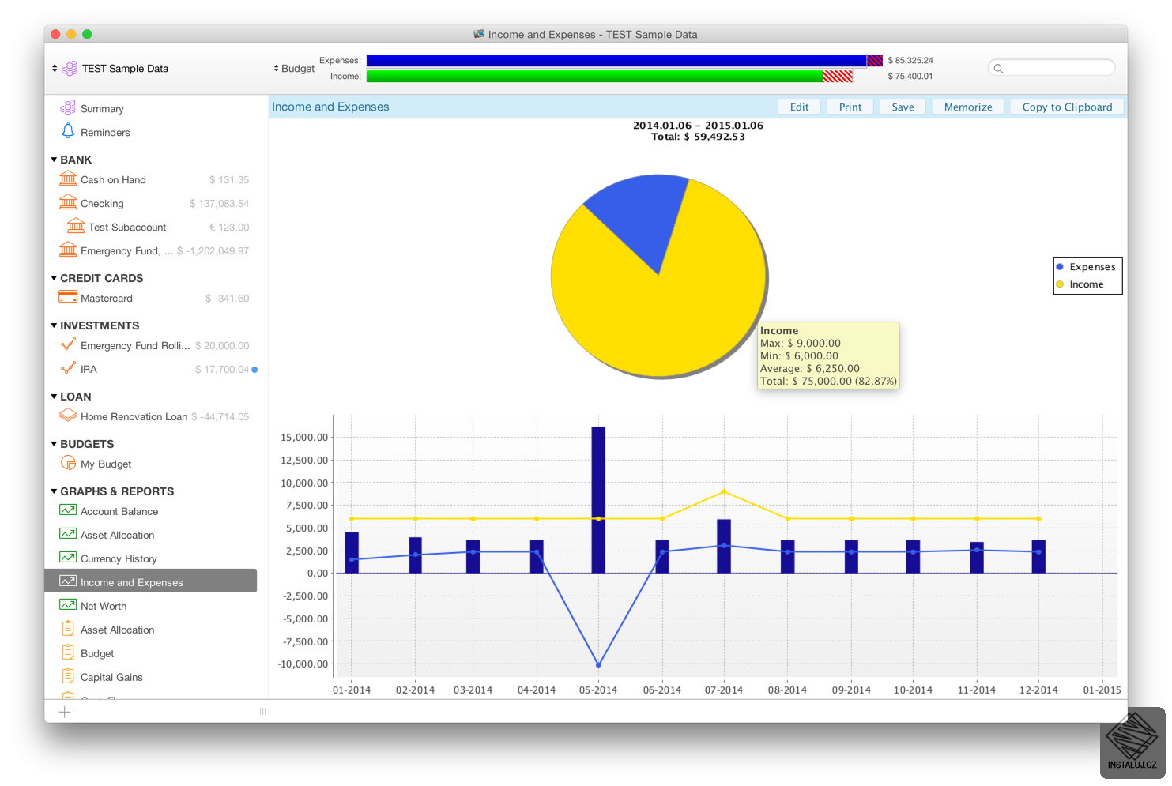This screenshot has width=1172, height=786.
Task: Click the magnifying glass search icon
Action: click(x=998, y=69)
